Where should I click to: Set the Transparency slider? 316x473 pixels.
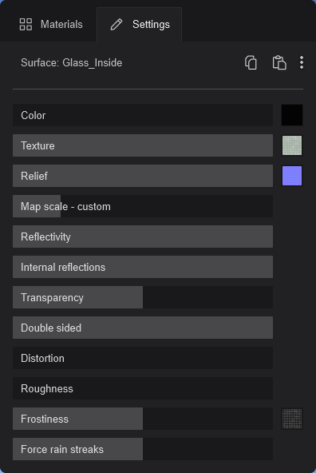coord(143,297)
